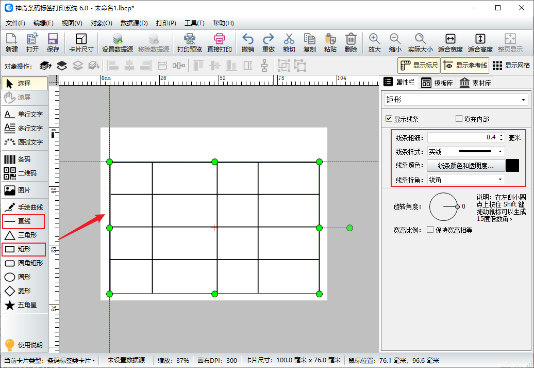Toggle the 显示线条 checkbox

coord(389,119)
